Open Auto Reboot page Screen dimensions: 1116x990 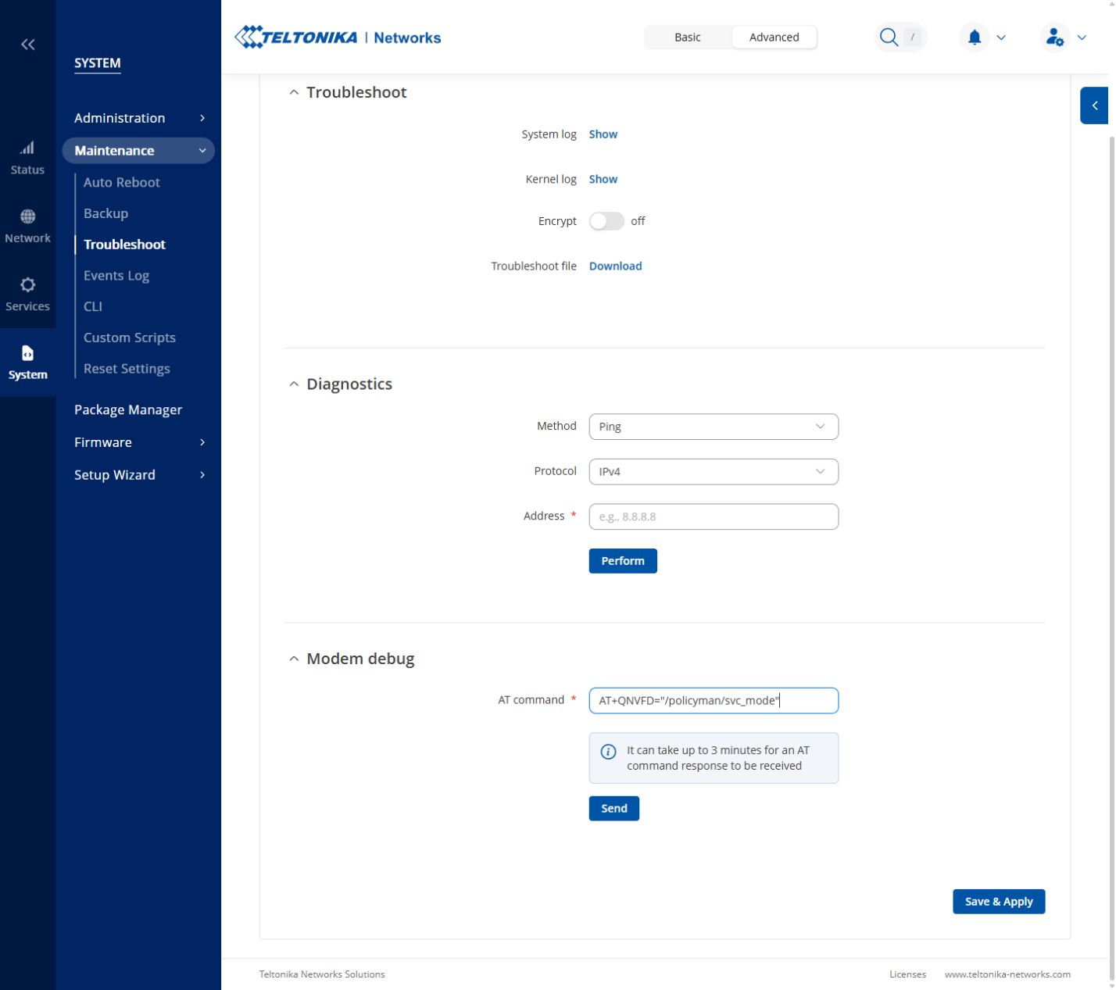point(122,182)
